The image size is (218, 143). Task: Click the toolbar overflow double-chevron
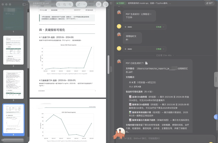(x=99, y=5)
